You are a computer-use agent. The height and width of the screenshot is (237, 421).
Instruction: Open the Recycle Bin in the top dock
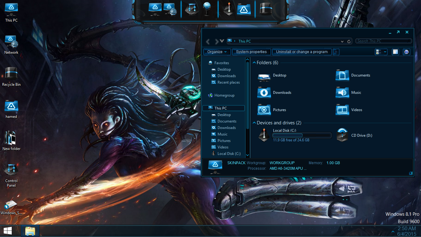(x=265, y=8)
